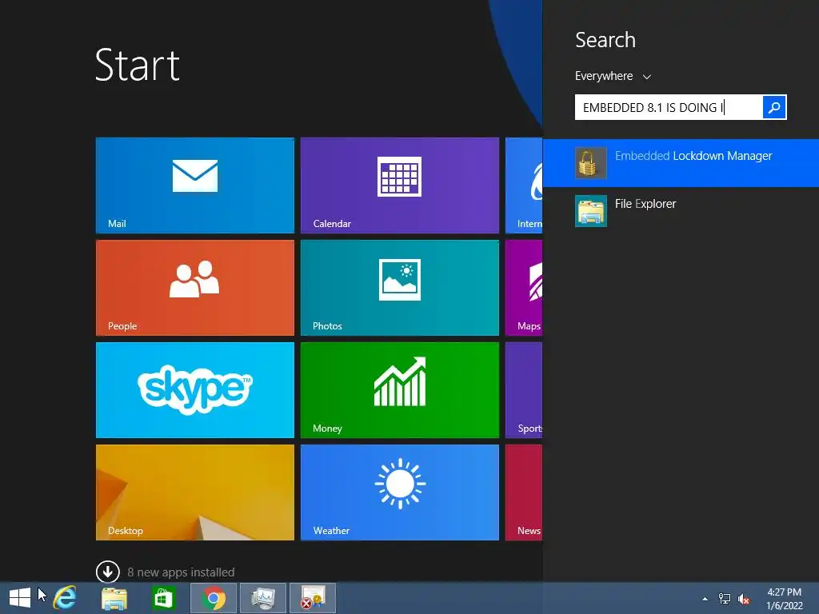
Task: Click the File Explorer result icon
Action: tap(591, 211)
